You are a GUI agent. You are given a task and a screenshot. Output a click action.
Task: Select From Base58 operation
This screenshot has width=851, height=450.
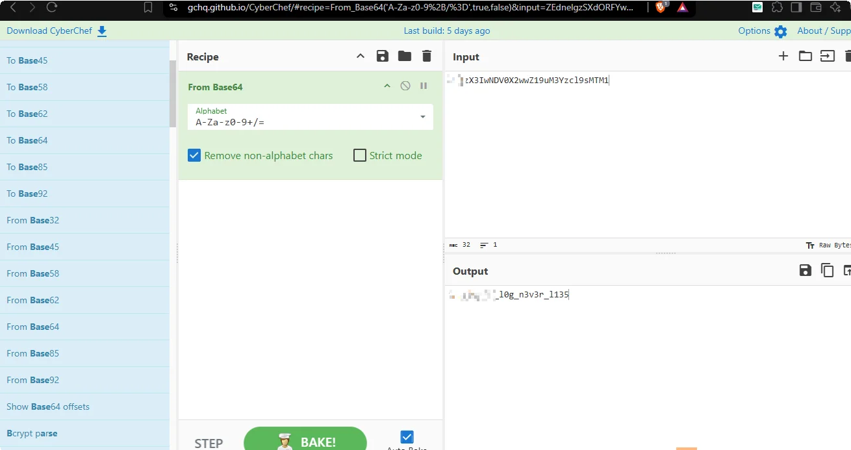(x=84, y=273)
